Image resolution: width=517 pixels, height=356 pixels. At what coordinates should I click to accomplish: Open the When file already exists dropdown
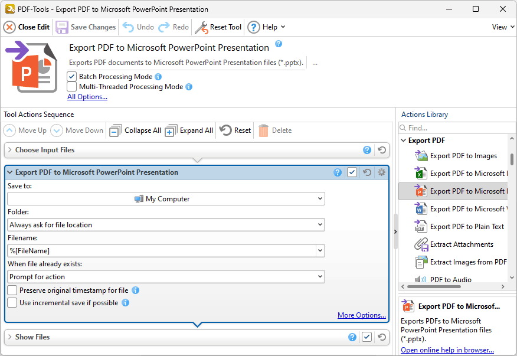[x=166, y=276]
